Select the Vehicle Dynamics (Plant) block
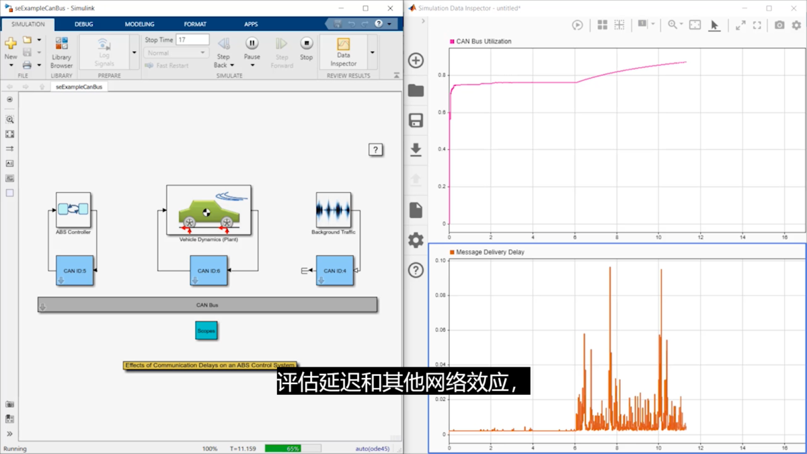Screen dimensions: 807x454 (x=208, y=210)
